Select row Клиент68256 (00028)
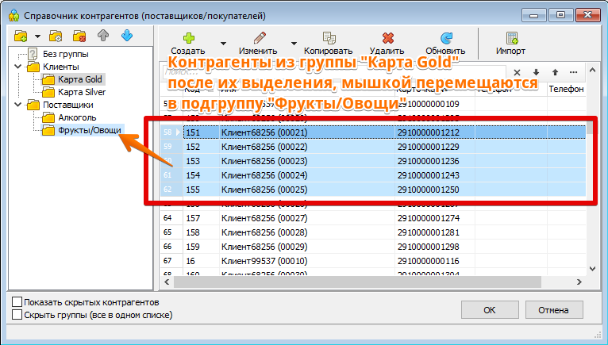 tap(373, 232)
